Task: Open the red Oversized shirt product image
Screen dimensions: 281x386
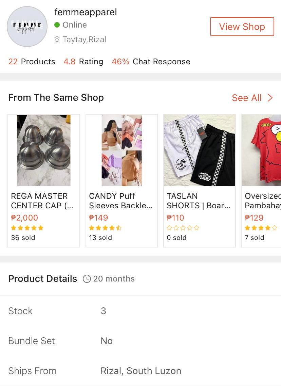Action: (261, 150)
